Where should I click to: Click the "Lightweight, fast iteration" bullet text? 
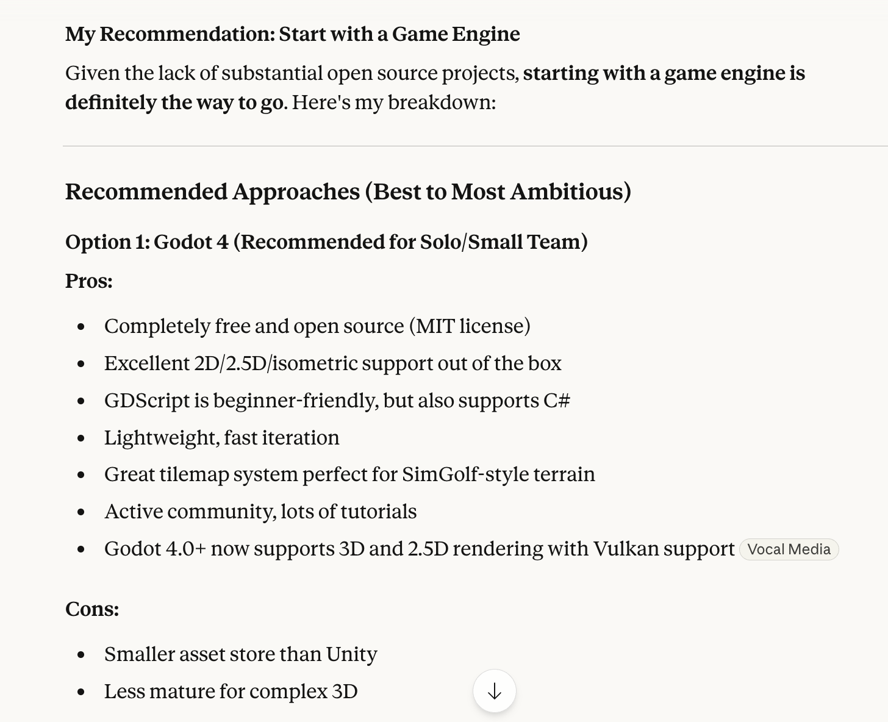[x=221, y=438]
